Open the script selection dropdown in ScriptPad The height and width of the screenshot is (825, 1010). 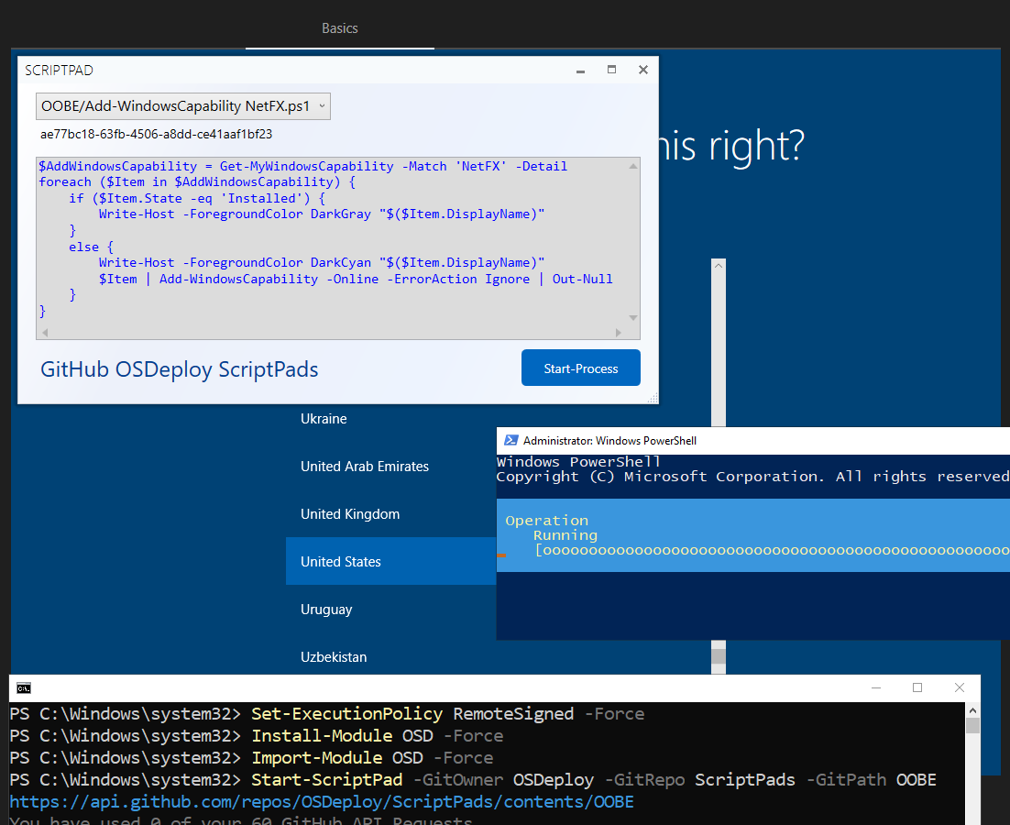point(183,106)
